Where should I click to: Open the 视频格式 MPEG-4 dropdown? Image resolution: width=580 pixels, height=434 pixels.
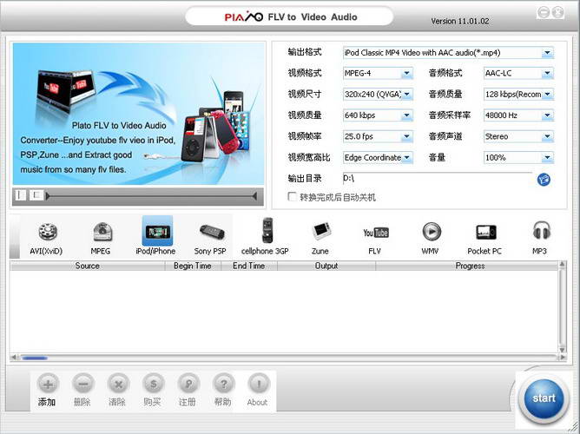point(406,73)
